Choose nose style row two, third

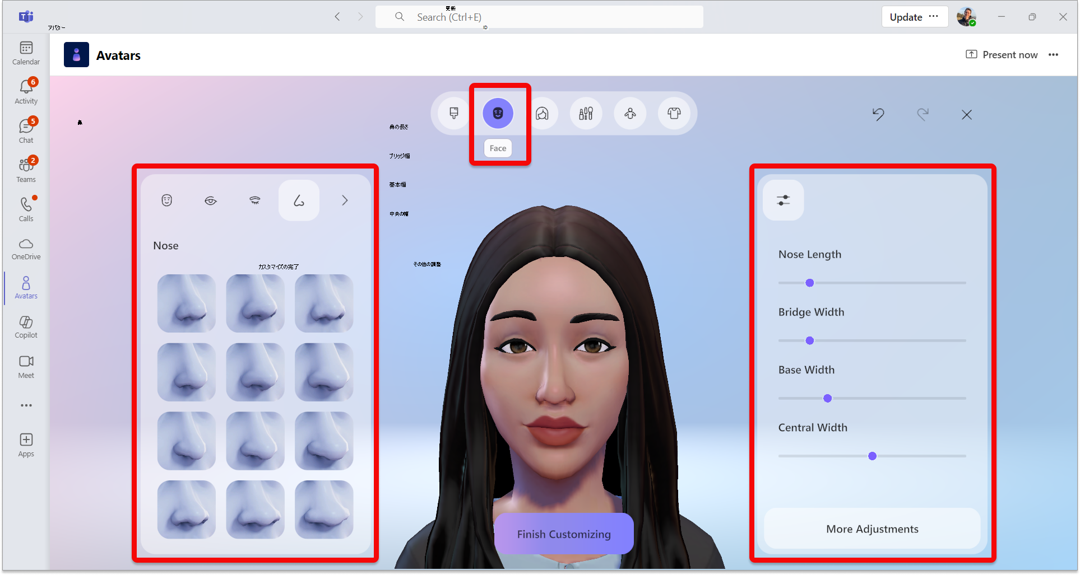(x=324, y=372)
